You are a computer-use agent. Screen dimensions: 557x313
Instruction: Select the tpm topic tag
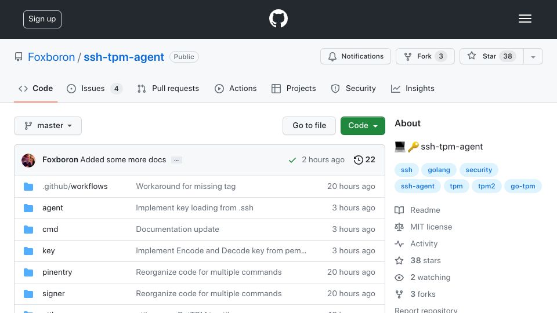(456, 186)
